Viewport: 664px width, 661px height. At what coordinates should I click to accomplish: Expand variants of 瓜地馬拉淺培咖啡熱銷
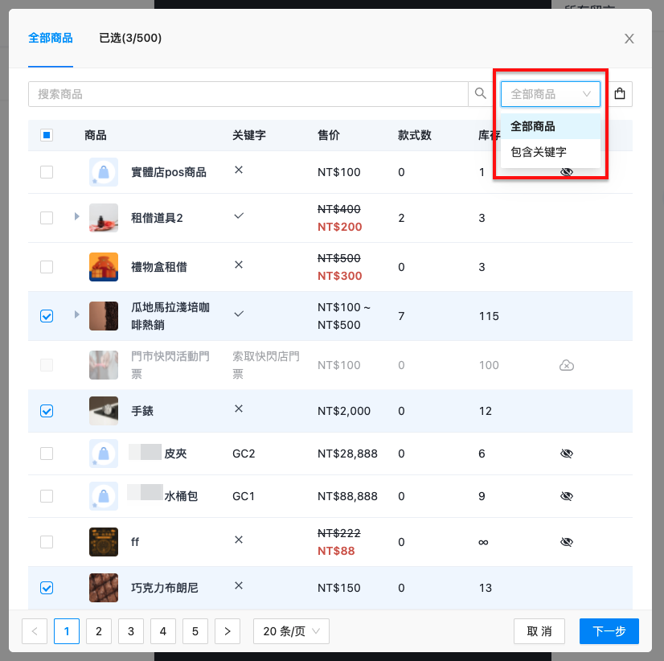76,314
